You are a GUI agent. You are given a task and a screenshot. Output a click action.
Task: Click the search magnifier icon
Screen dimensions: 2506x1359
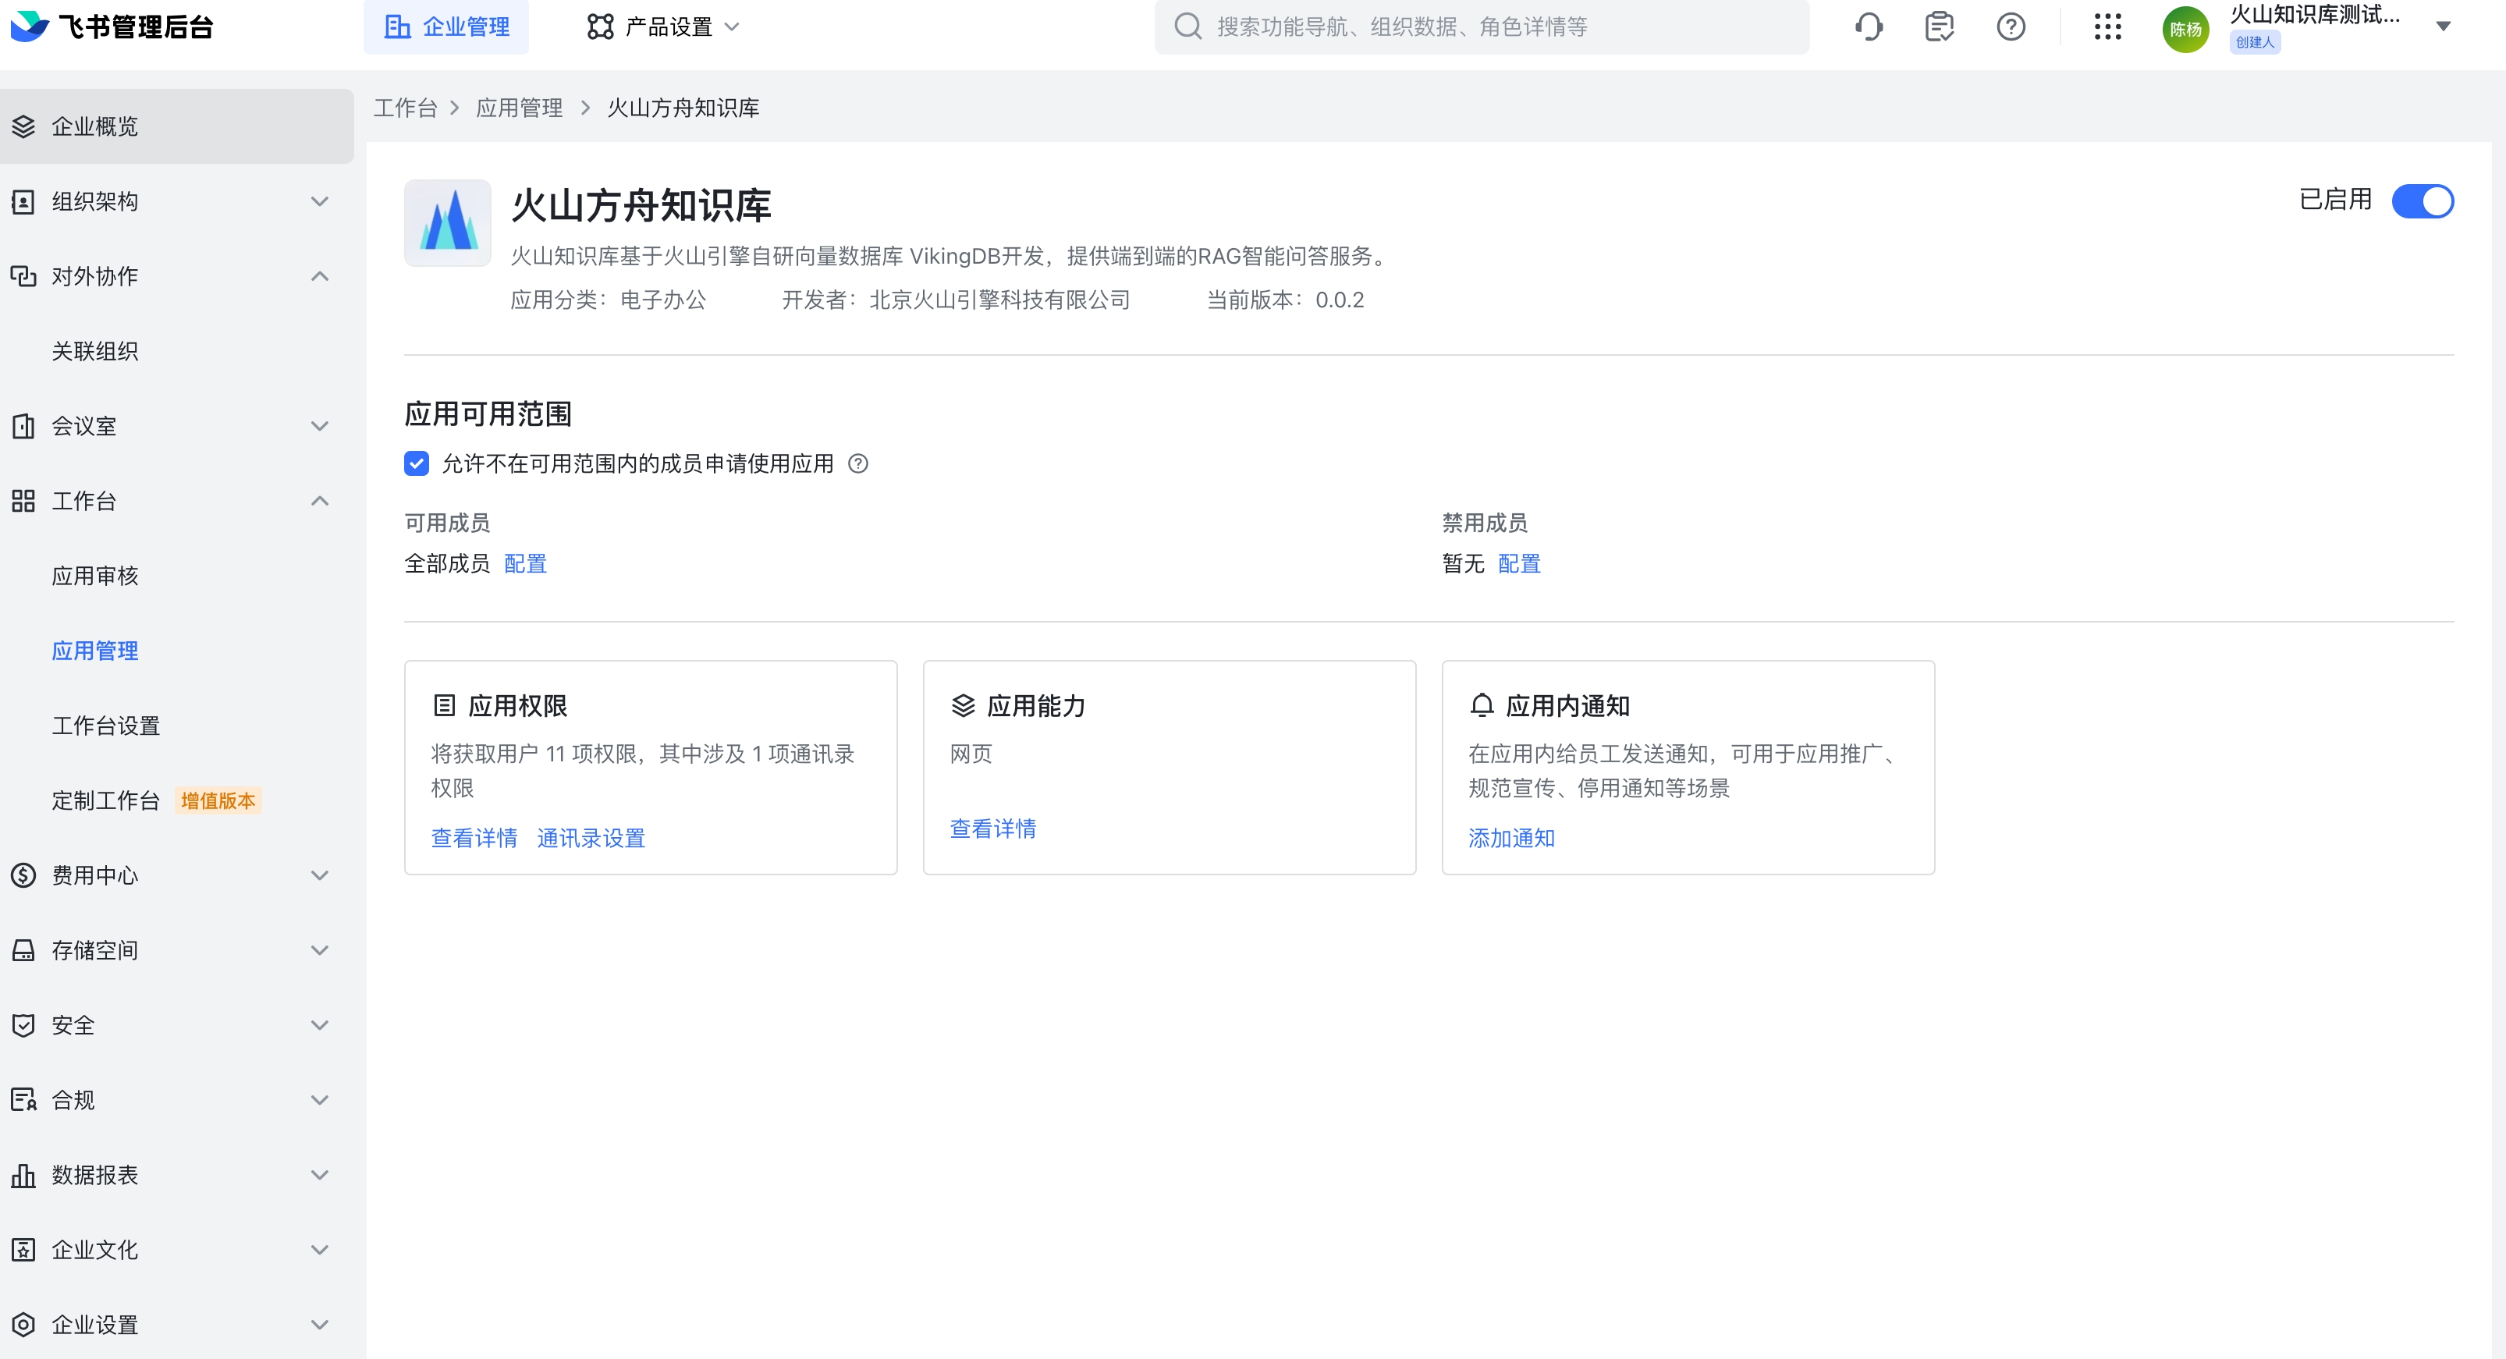tap(1187, 27)
